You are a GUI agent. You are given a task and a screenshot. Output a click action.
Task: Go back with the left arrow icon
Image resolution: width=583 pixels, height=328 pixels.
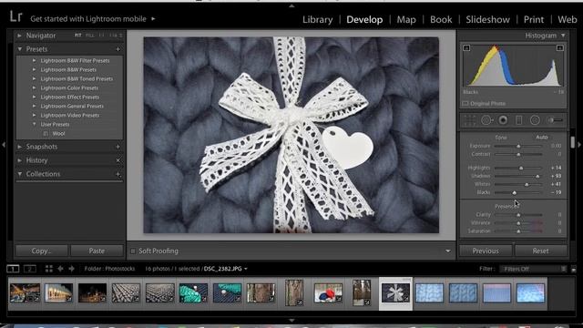coord(60,269)
